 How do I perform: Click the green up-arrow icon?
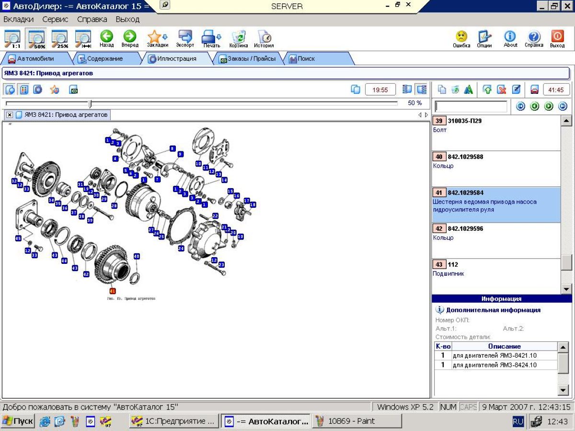click(487, 90)
